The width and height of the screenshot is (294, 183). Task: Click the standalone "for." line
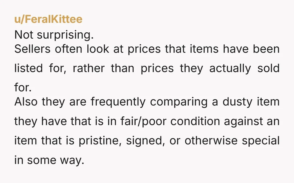point(23,88)
